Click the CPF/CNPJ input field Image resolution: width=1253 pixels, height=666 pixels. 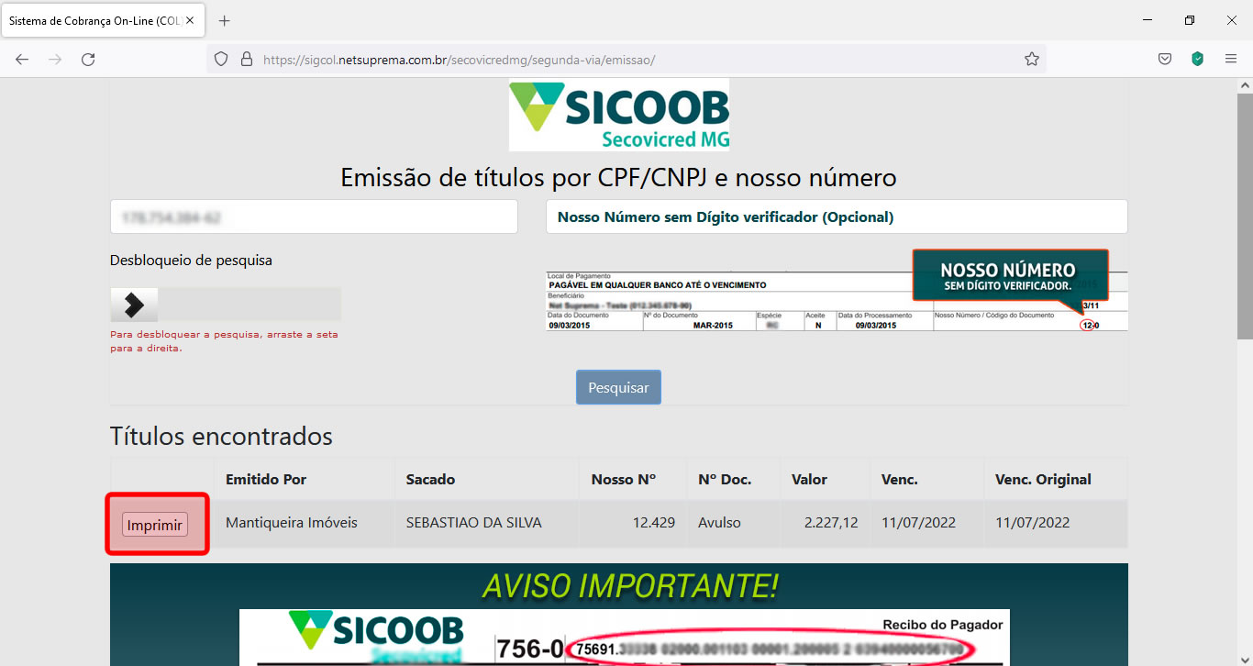point(314,216)
